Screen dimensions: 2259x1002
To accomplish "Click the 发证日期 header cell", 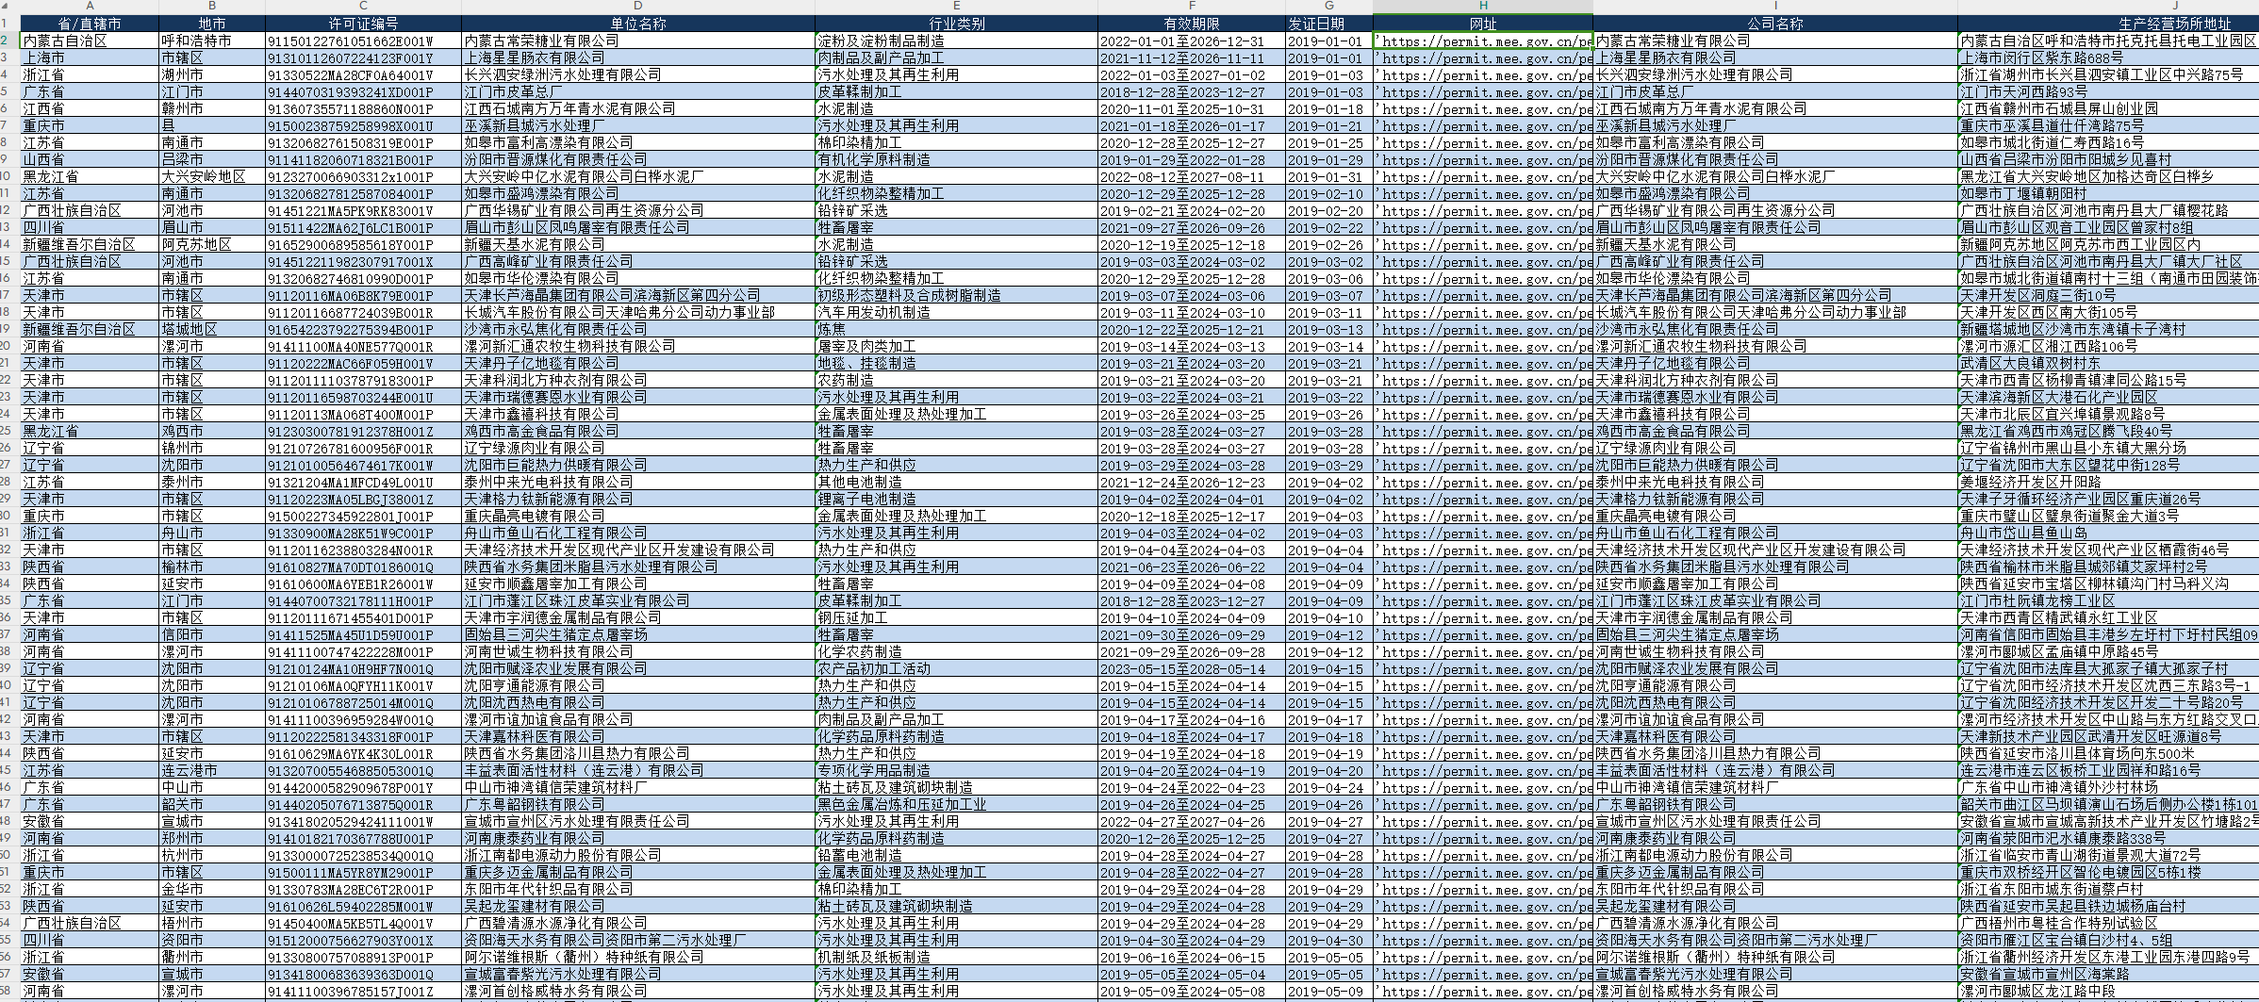I will 1329,24.
